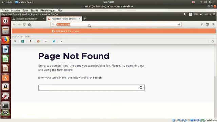Open guest volume indicator in Unity panel
The height and width of the screenshot is (122, 217).
201,14
